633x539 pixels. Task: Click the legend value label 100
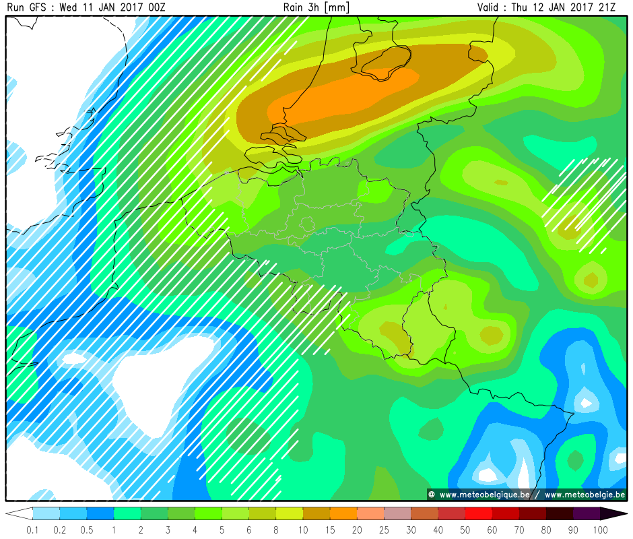(x=600, y=530)
